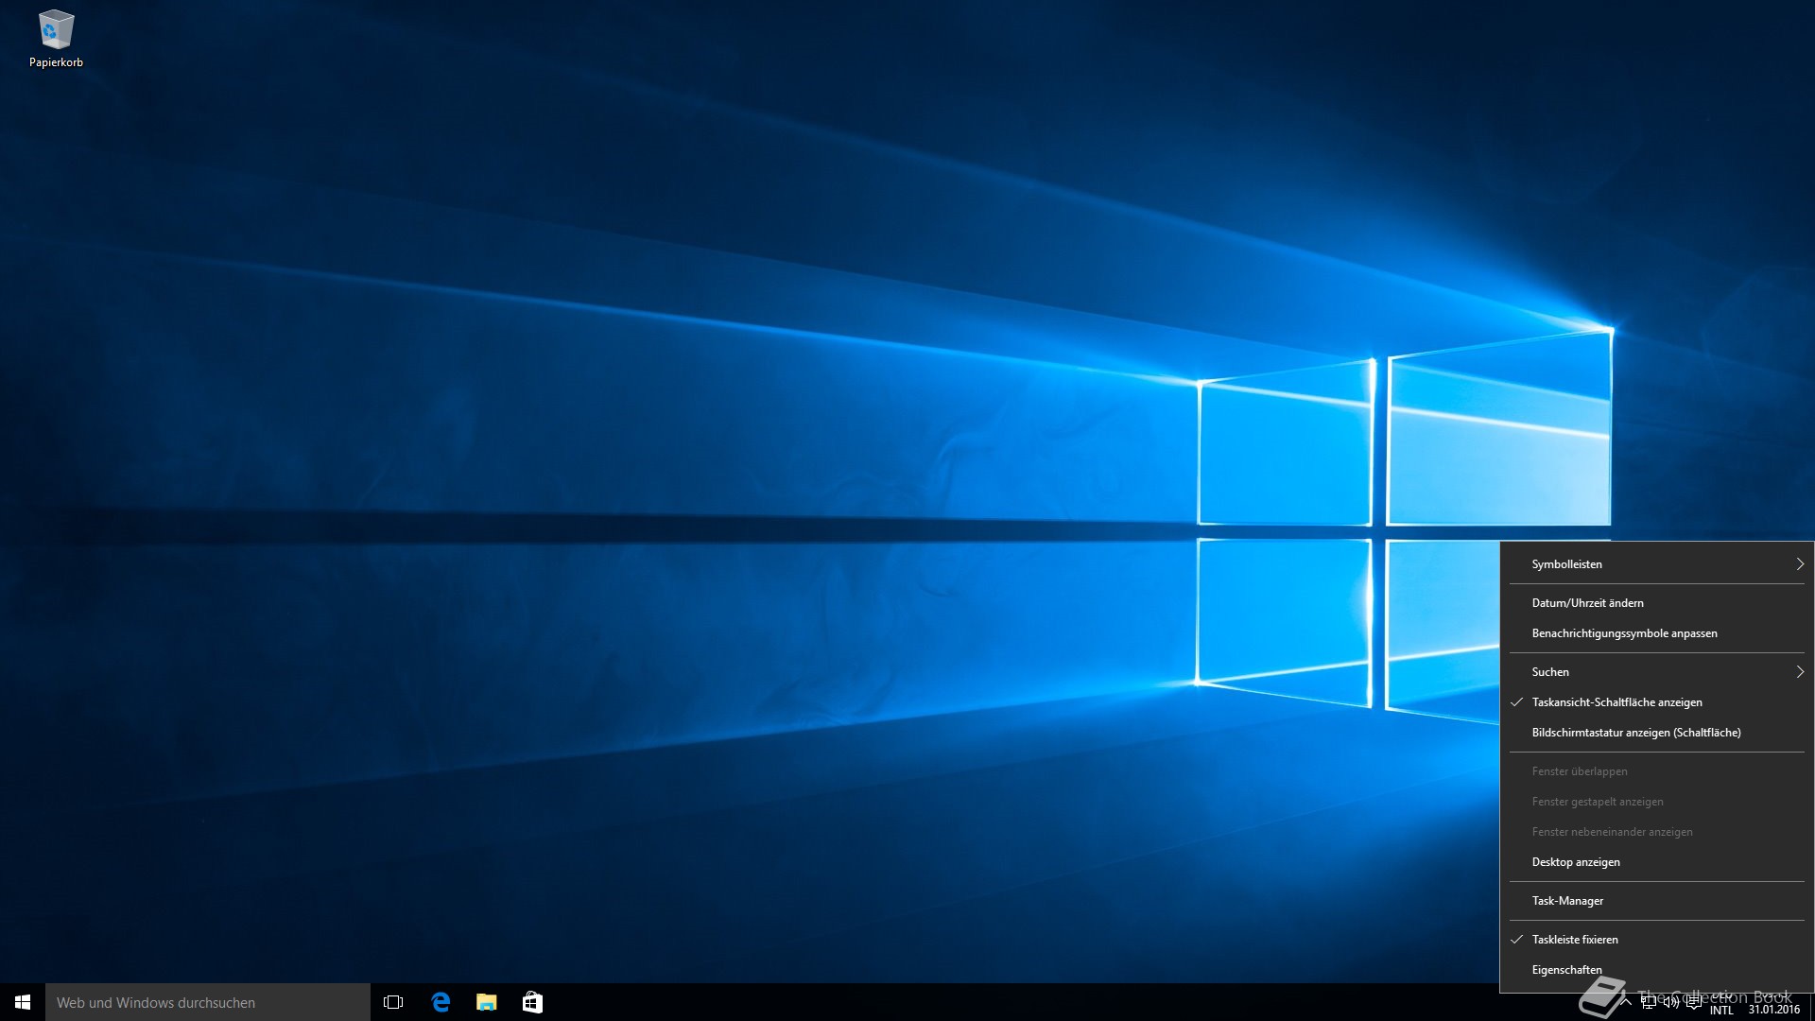Open the Start menu Windows button
1815x1021 pixels.
click(23, 1002)
